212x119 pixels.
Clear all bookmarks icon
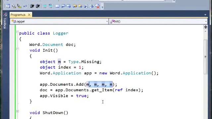pos(97,6)
